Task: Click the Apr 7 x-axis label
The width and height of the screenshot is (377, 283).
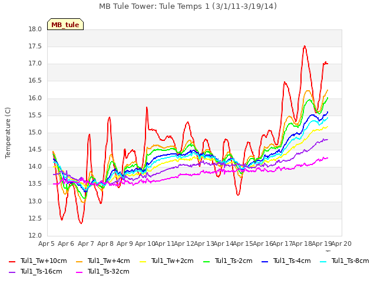Action: click(86, 244)
